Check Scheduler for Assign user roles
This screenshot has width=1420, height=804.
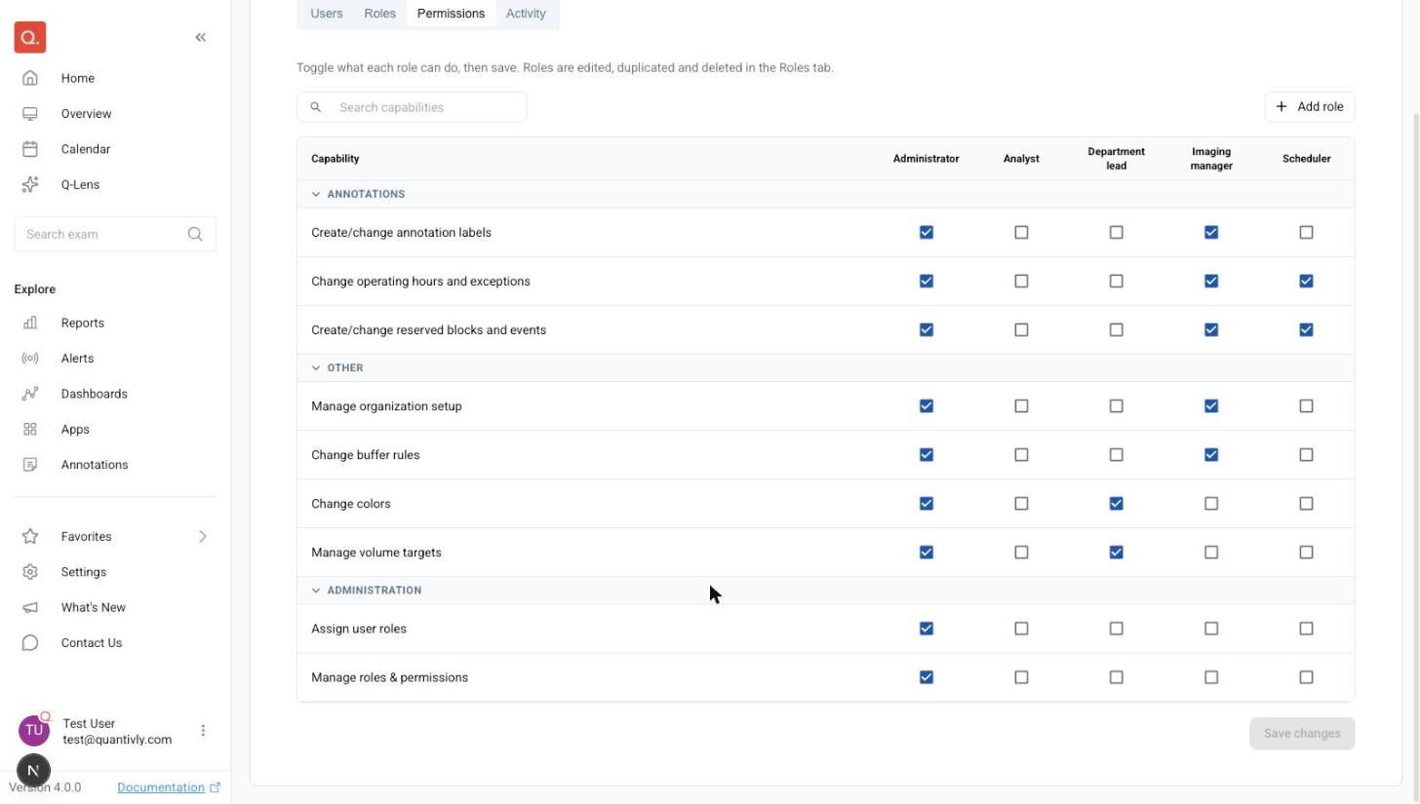(x=1306, y=629)
